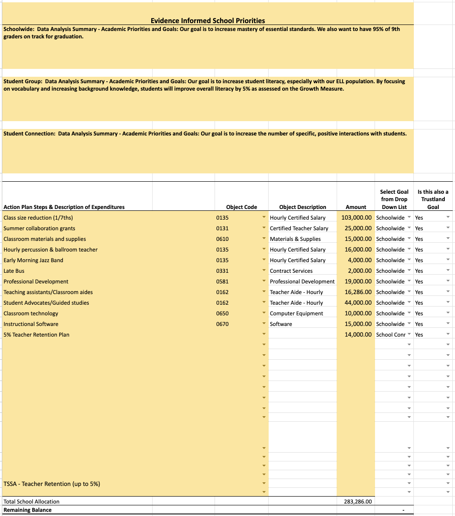This screenshot has width=455, height=516.
Task: Click object code 0650 cell
Action: point(222,313)
